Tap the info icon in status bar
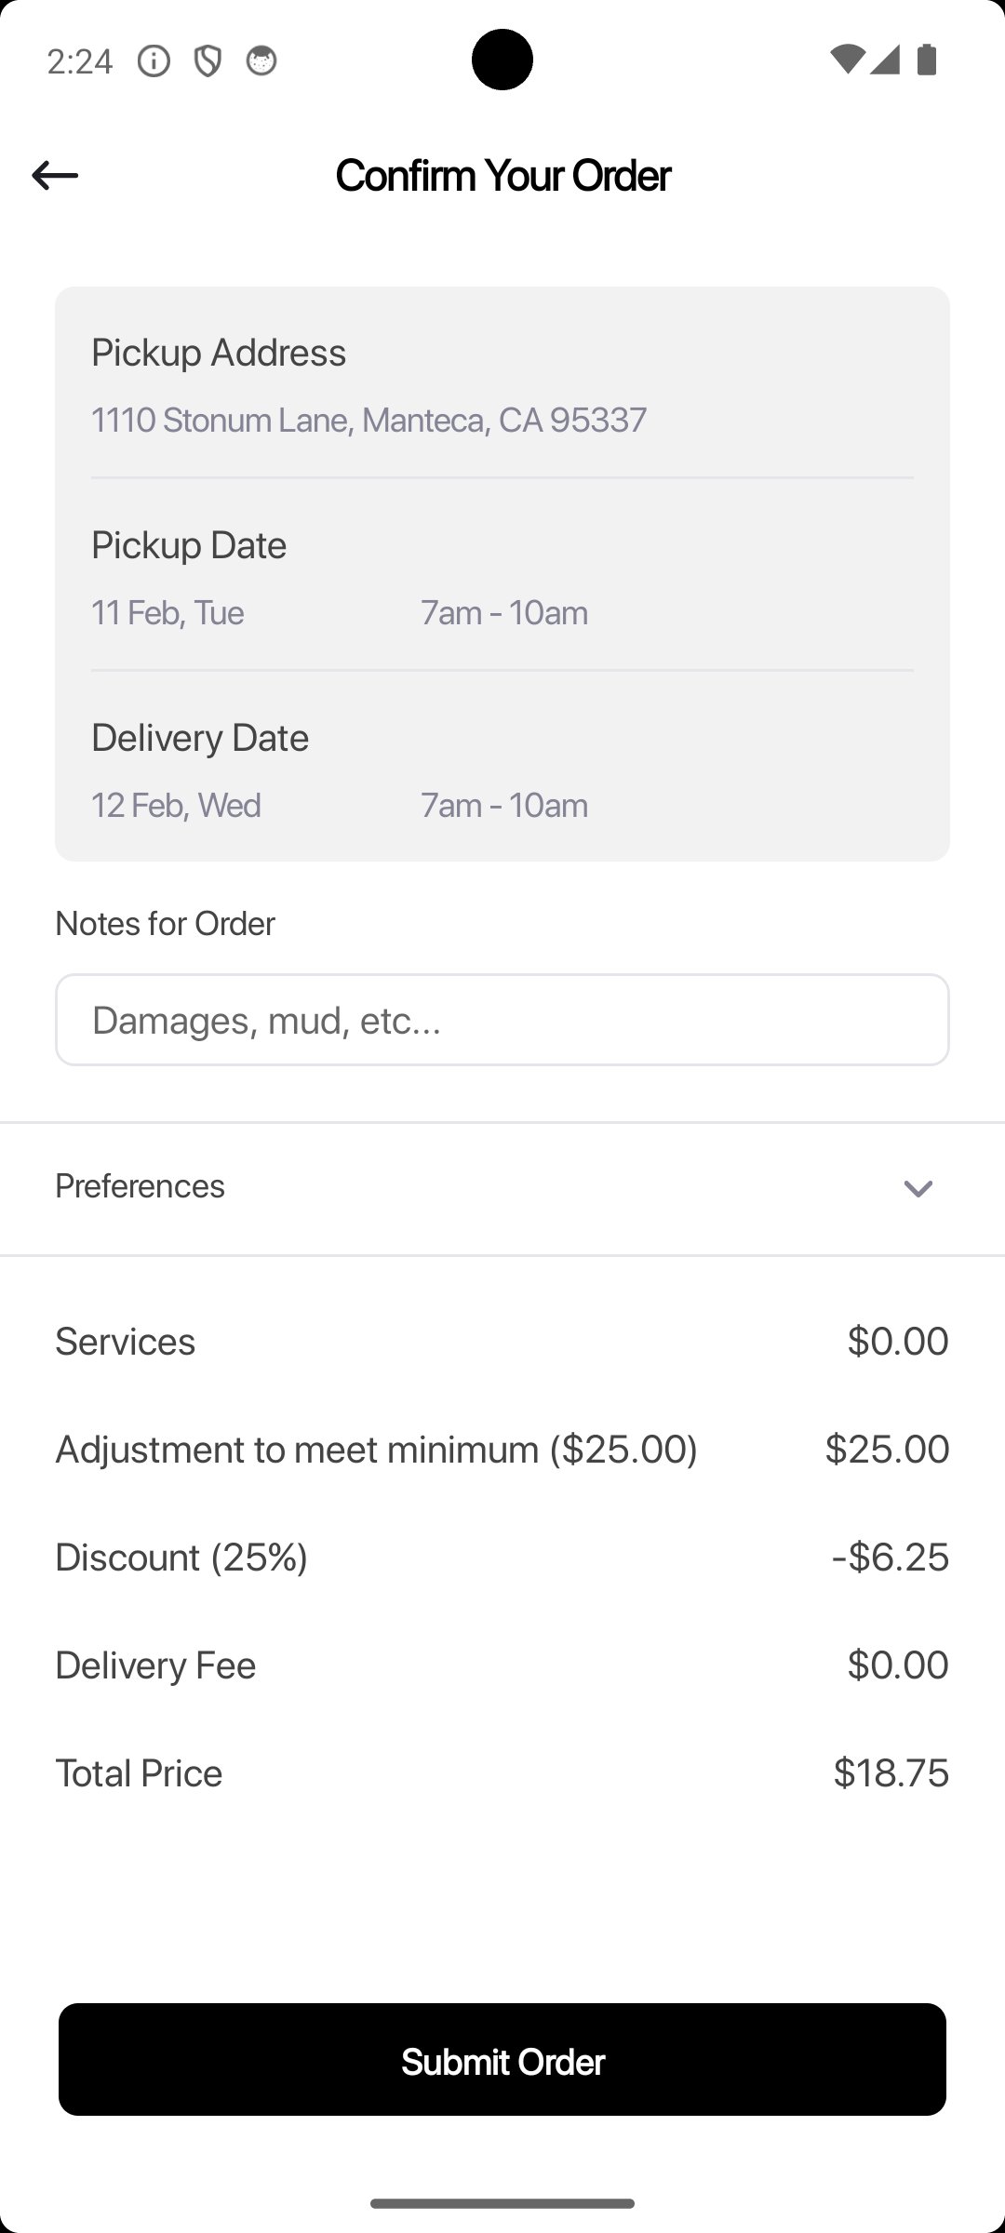 pyautogui.click(x=154, y=61)
